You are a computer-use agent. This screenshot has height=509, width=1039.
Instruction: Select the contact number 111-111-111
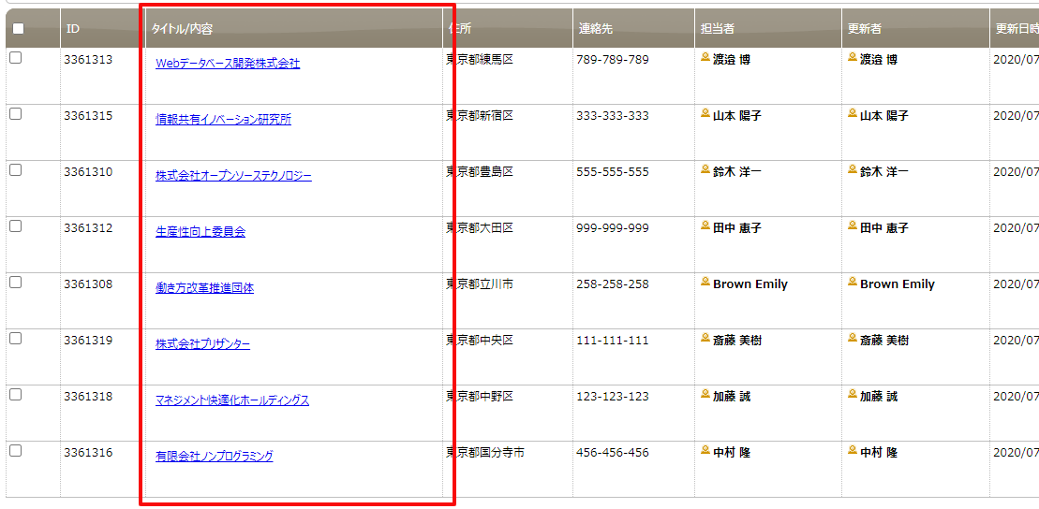613,341
